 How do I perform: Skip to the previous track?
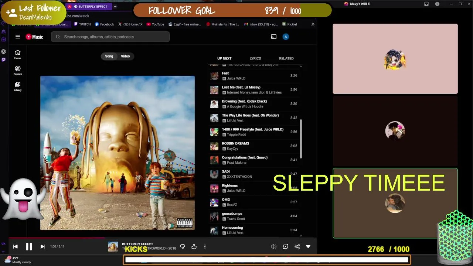point(15,246)
